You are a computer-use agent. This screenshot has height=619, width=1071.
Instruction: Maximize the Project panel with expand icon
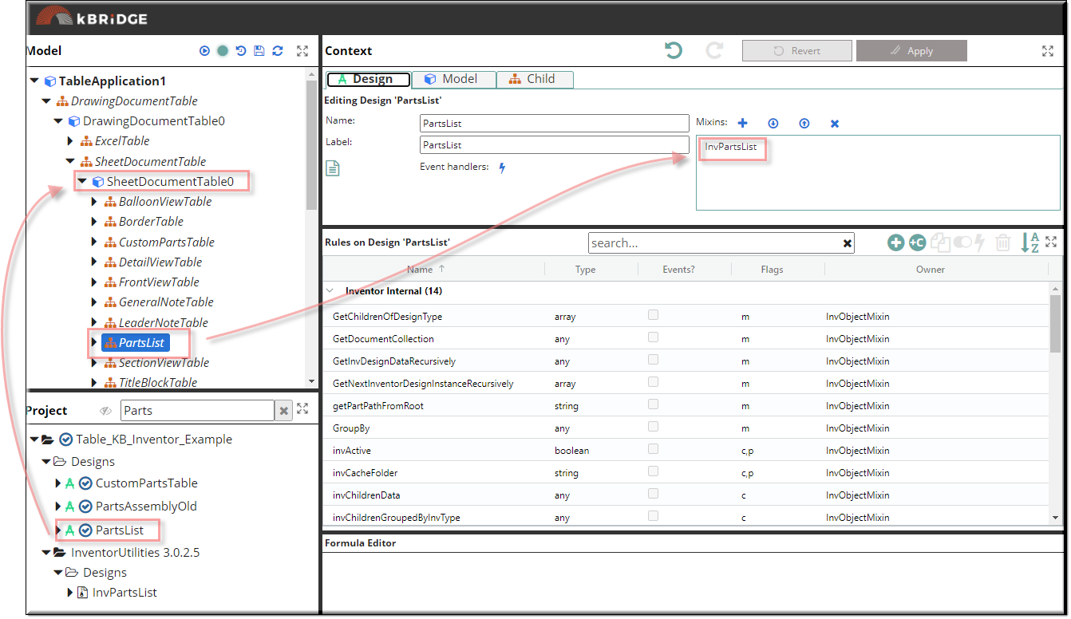click(x=302, y=409)
